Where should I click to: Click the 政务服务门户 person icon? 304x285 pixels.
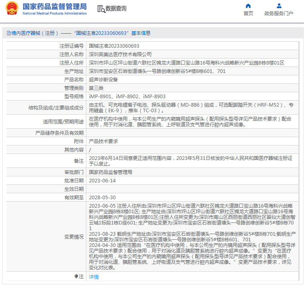[279, 6]
